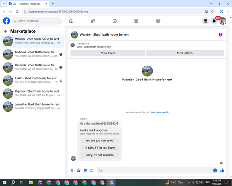Follow the View buyer profile link
This screenshot has width=232, height=186.
point(160,112)
